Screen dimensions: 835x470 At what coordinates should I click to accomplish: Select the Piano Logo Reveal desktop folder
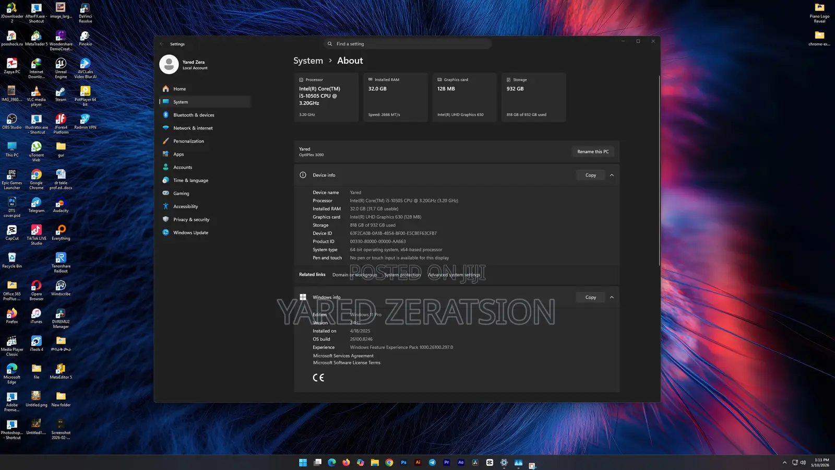819,13
